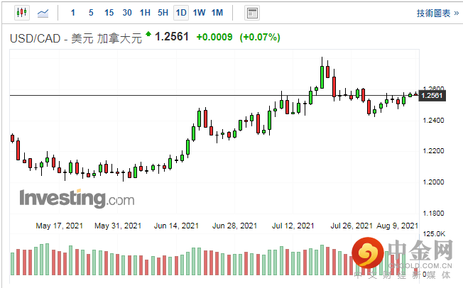Click the 1.2000 price axis label
This screenshot has width=463, height=288.
[x=433, y=182]
